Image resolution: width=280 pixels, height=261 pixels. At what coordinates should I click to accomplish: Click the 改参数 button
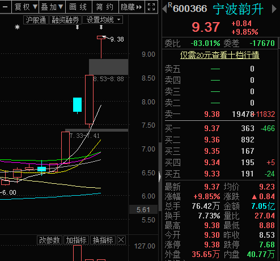pos(49,240)
